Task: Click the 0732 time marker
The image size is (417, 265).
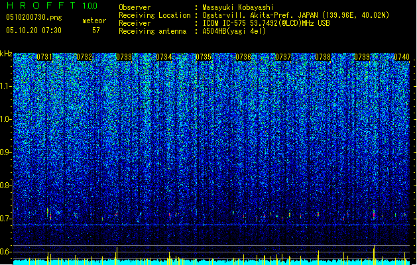Action: coord(84,57)
